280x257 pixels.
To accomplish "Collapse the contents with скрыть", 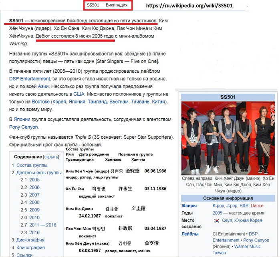I will pos(51,157).
